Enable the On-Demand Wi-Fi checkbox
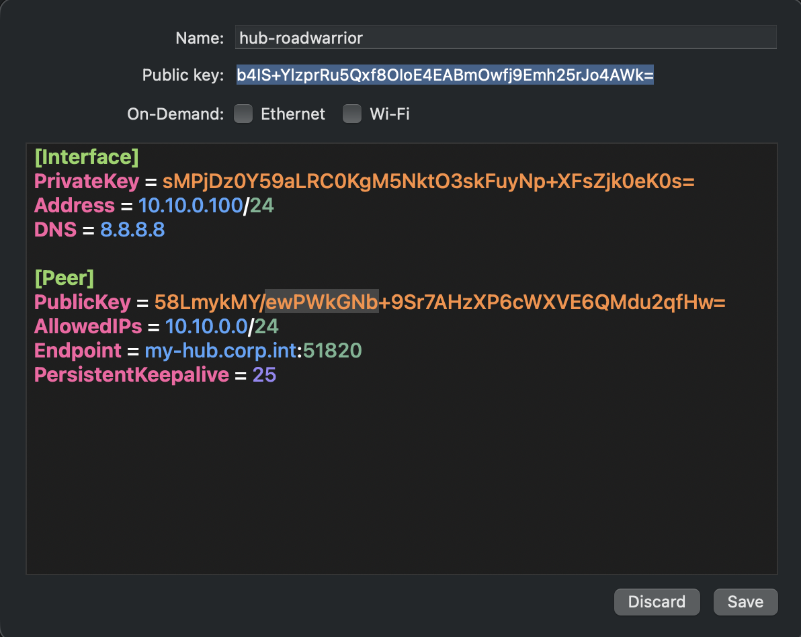Viewport: 801px width, 637px height. point(352,114)
